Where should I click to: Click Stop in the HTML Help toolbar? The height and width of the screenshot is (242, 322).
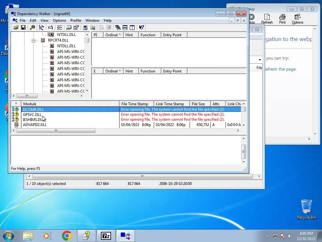(x=252, y=19)
